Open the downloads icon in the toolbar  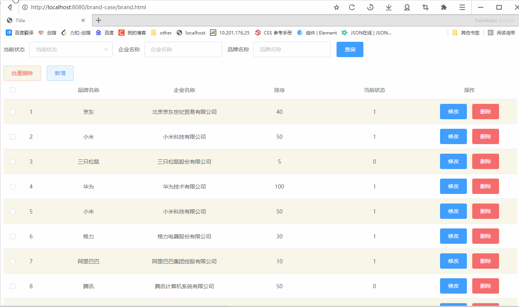[389, 7]
